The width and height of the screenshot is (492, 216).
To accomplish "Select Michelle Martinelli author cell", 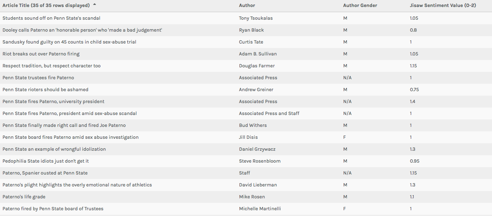I will [x=259, y=209].
